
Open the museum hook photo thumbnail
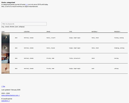(x=5, y=48)
